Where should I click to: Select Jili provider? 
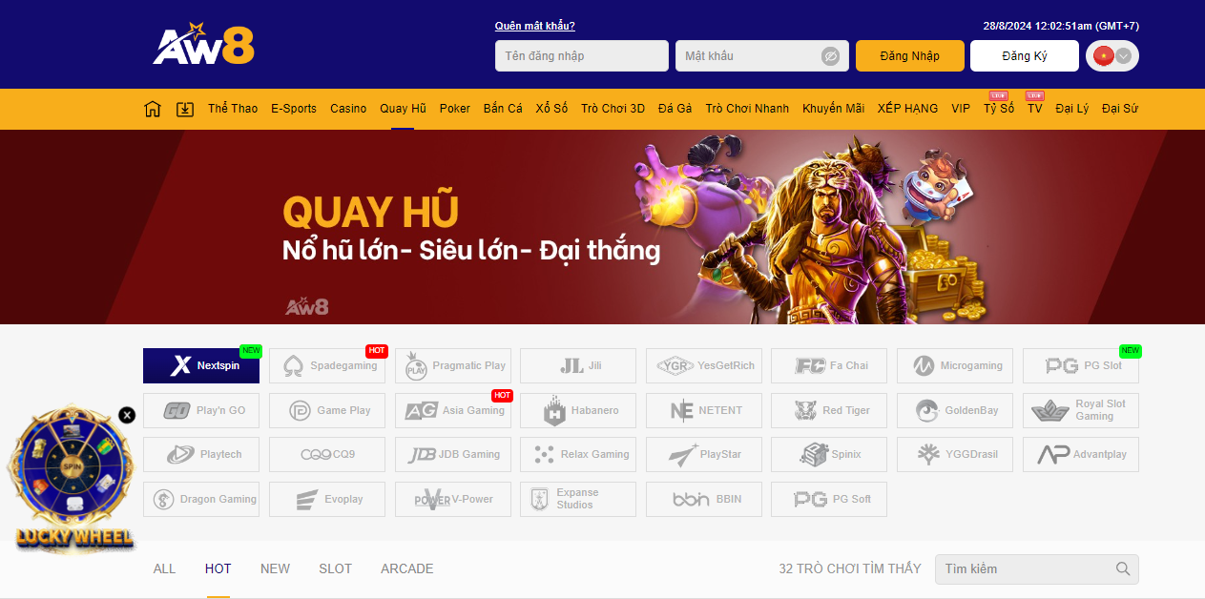pyautogui.click(x=578, y=365)
